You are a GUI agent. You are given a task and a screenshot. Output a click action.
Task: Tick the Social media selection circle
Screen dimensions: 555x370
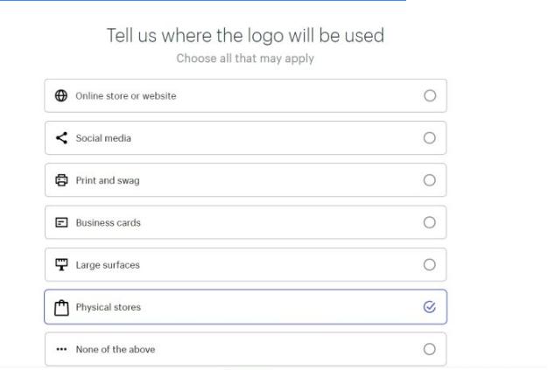coord(429,138)
